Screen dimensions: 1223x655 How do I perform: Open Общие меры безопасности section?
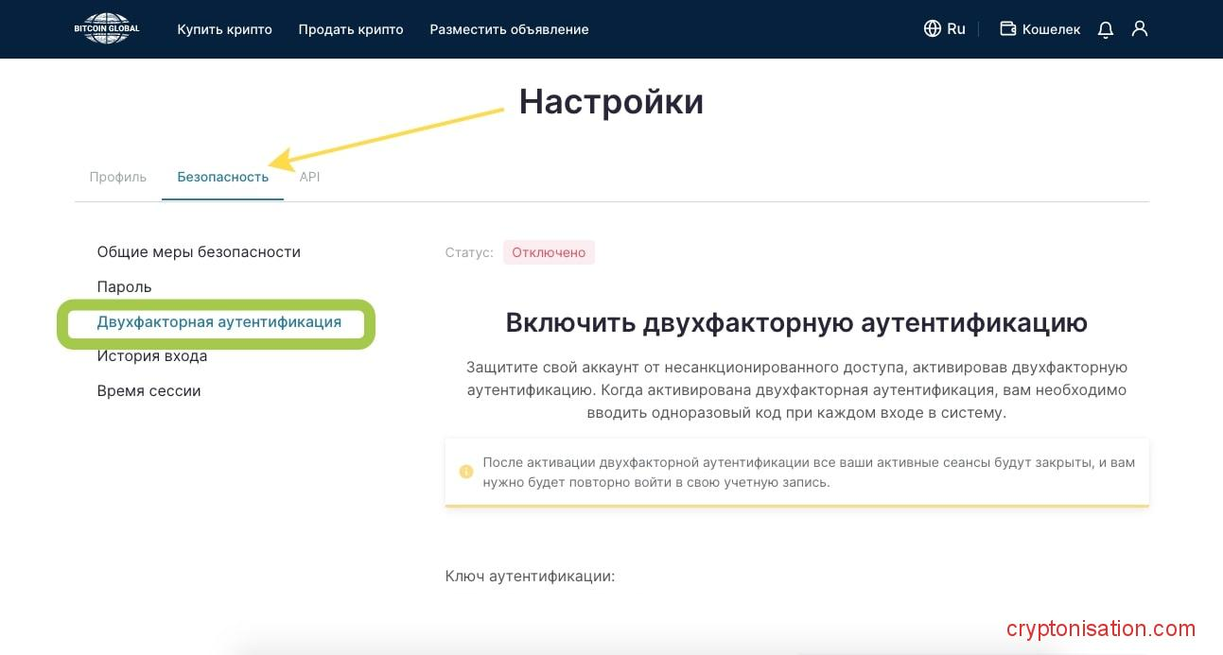pyautogui.click(x=199, y=252)
